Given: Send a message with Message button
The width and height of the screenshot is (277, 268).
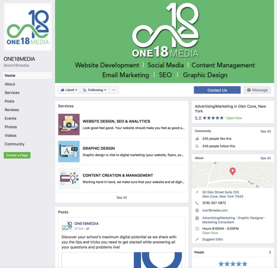Looking at the screenshot, I should [x=257, y=90].
